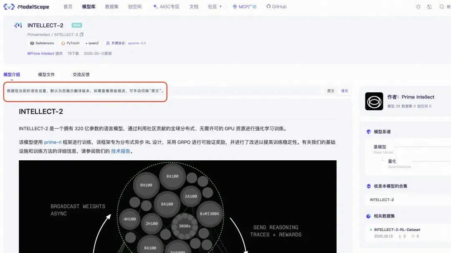This screenshot has width=451, height=253.
Task: Click the 相关数据集 section icon
Action: 368,216
